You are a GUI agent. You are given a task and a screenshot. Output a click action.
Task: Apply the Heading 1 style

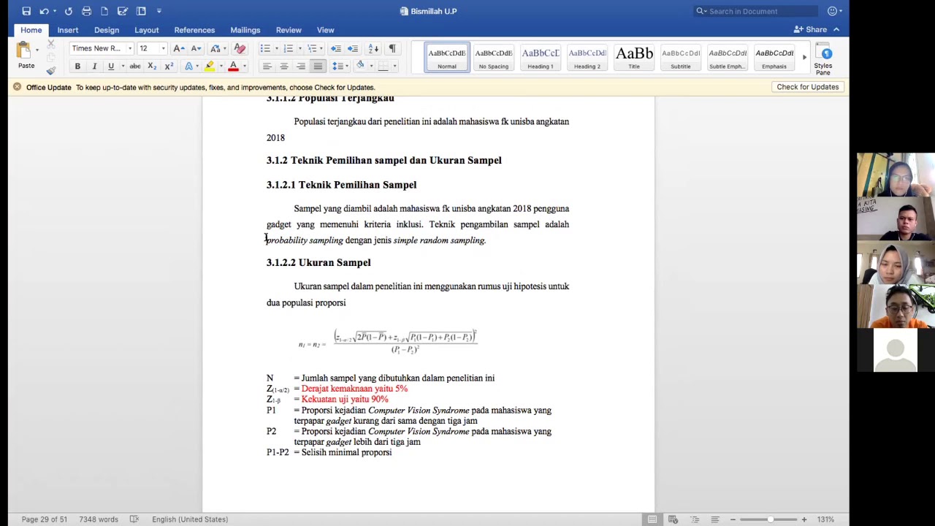[x=541, y=57]
